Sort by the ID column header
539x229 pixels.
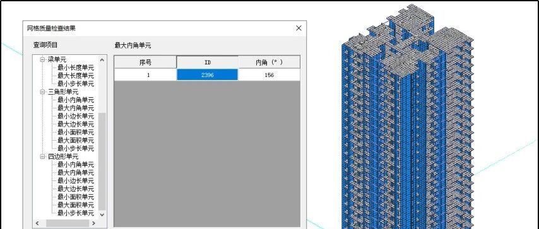pyautogui.click(x=207, y=62)
